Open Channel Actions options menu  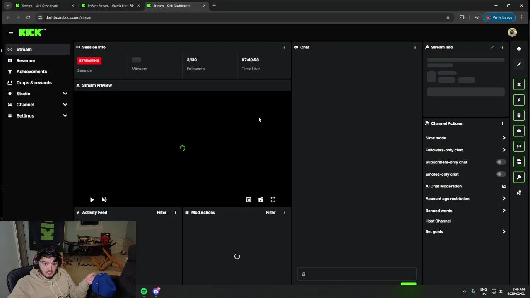pos(502,123)
